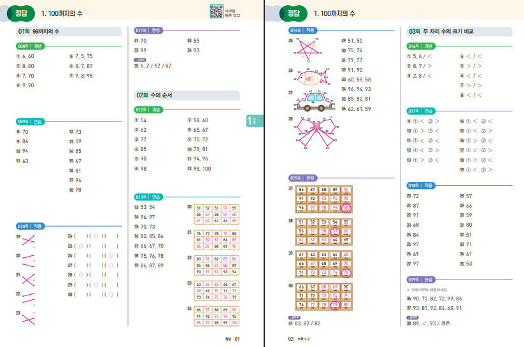Click the pink circle in row 30
The width and height of the screenshot is (524, 347).
(111, 295)
